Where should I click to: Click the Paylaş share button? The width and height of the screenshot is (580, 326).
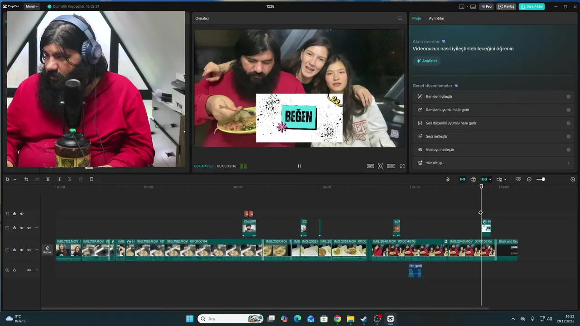pos(506,7)
